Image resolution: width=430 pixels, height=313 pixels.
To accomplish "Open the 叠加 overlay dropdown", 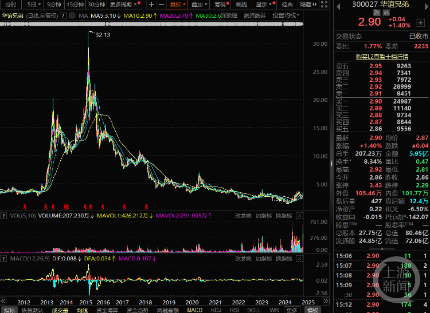I will pos(199,5).
